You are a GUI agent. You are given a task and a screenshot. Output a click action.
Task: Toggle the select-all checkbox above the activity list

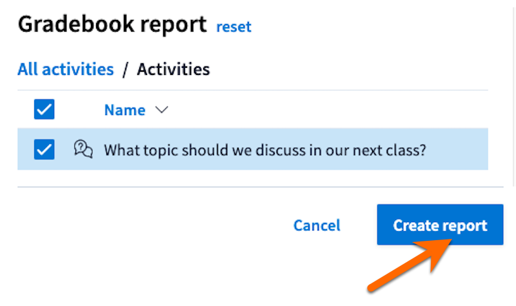pyautogui.click(x=45, y=110)
